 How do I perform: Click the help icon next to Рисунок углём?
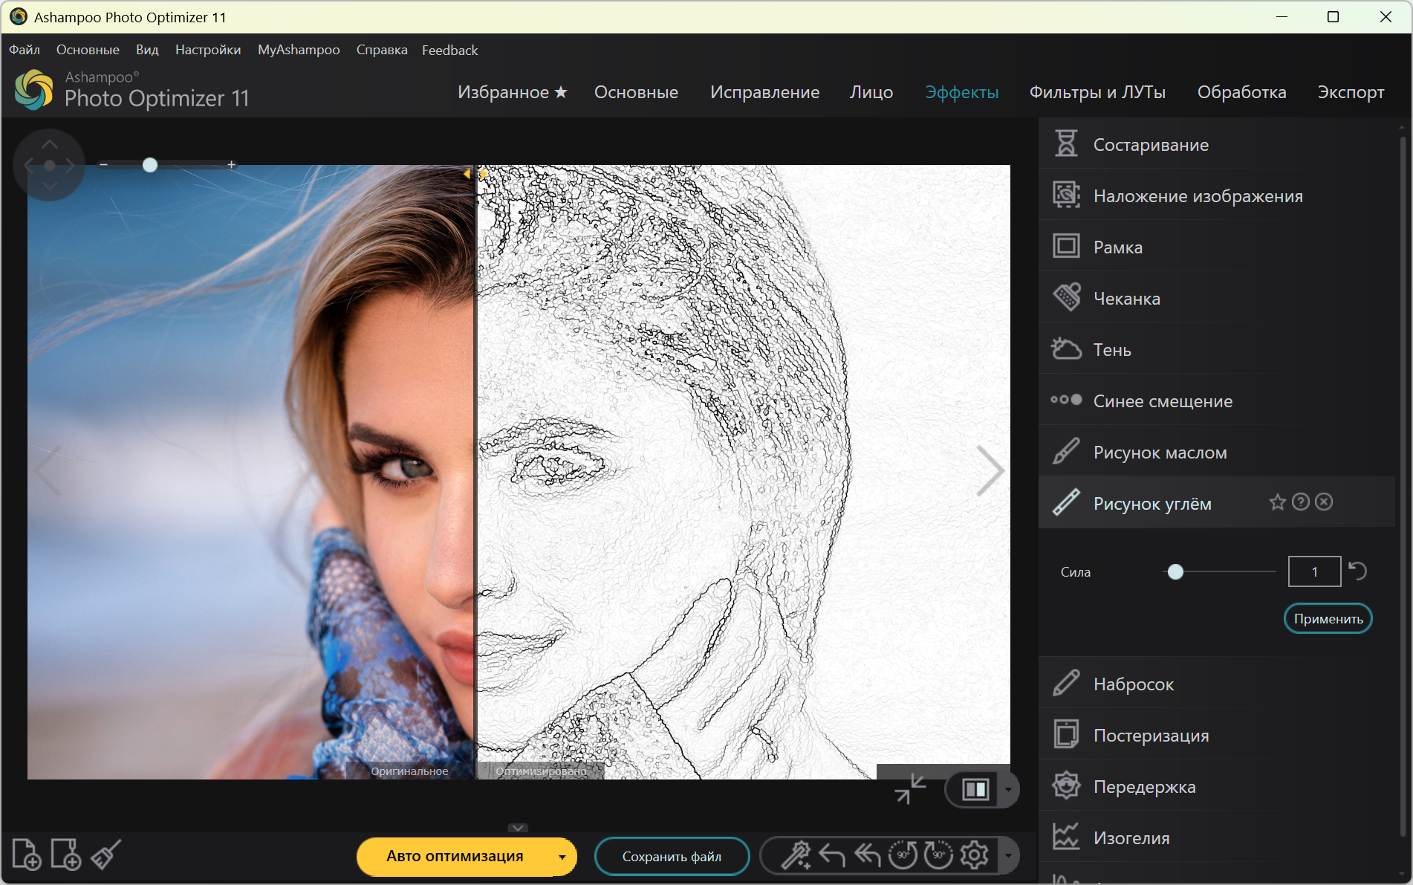tap(1300, 502)
